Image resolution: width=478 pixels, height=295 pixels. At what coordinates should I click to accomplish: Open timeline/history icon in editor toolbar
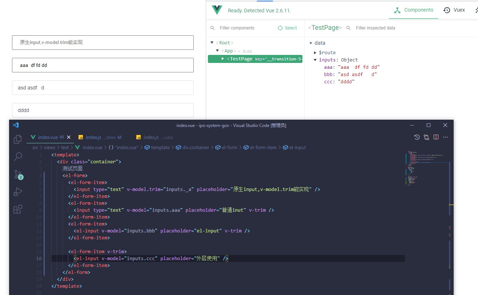click(417, 137)
